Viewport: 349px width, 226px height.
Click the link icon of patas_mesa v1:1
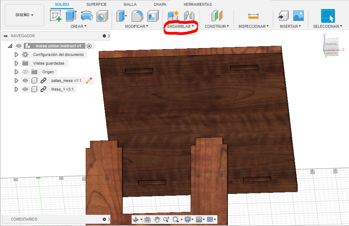[x=43, y=81]
